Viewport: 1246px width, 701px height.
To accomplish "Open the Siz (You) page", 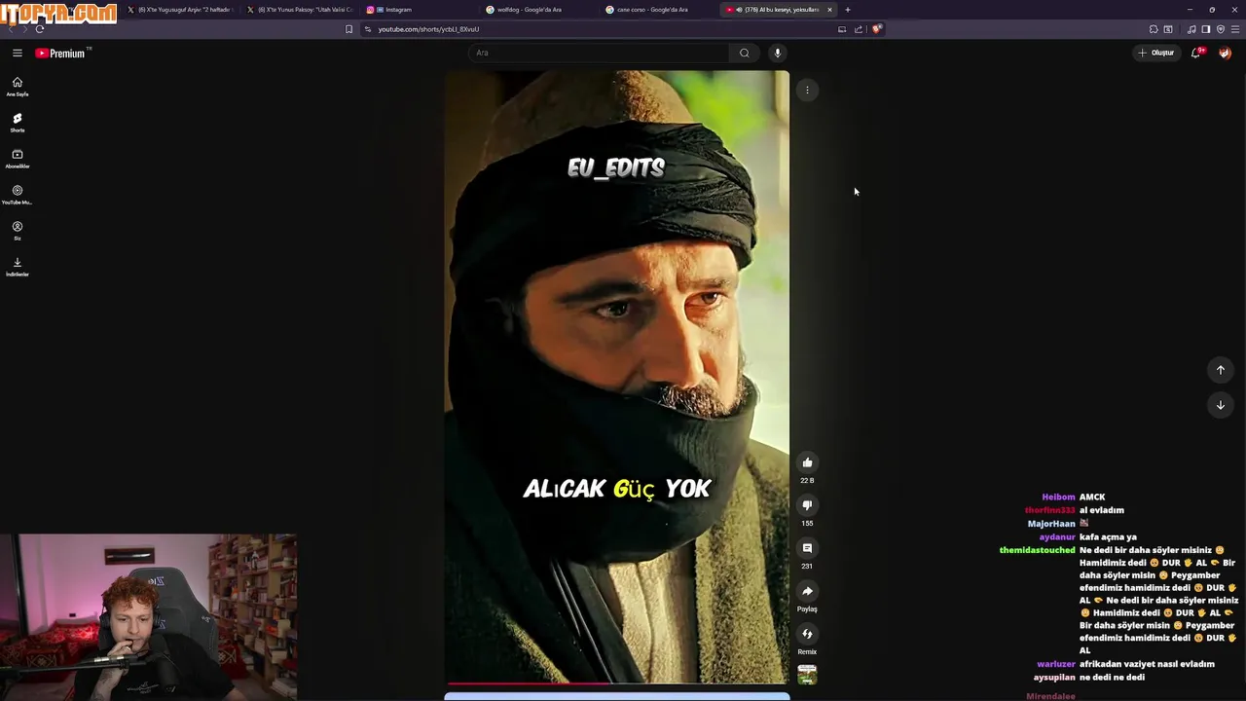I will click(x=18, y=231).
